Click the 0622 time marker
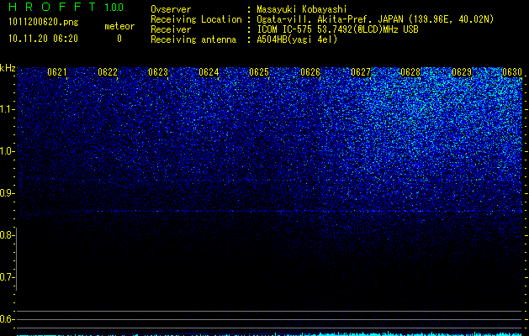Viewport: 529px width, 336px height. coord(108,72)
